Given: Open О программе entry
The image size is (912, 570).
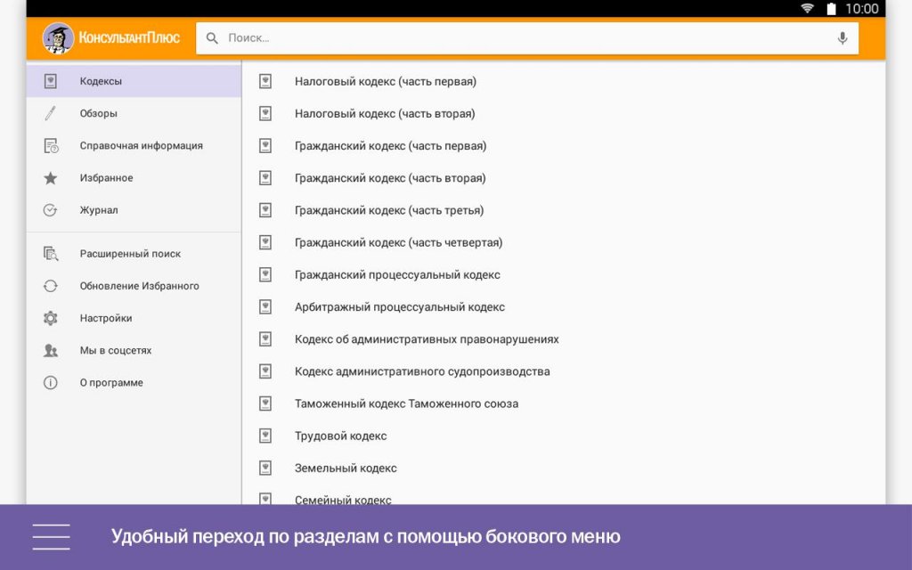Looking at the screenshot, I should (x=134, y=382).
